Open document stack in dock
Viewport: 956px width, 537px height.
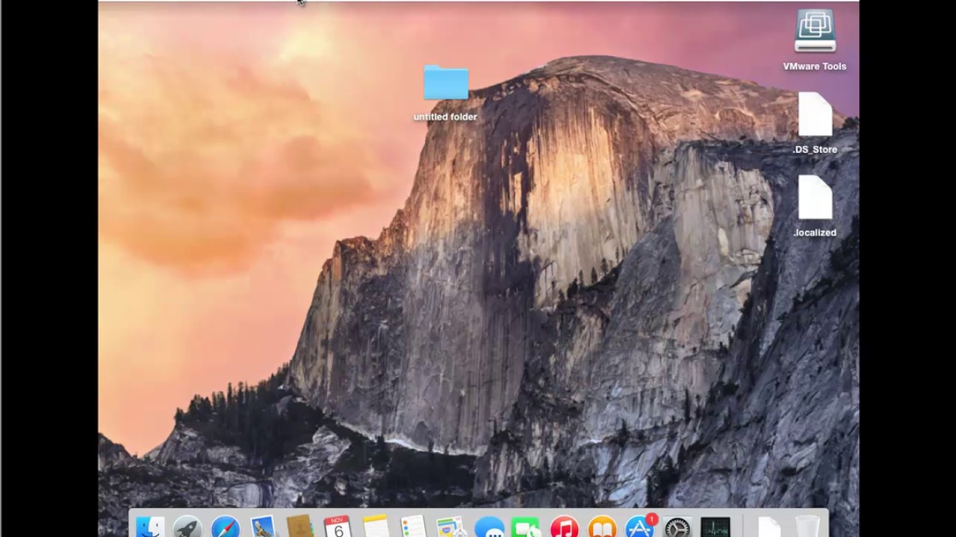coord(769,527)
